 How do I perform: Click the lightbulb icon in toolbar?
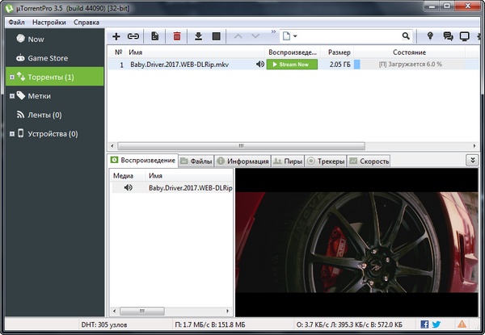click(x=430, y=36)
